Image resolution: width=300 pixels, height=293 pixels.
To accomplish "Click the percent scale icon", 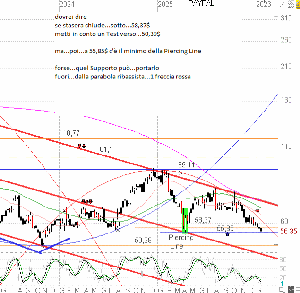I will pyautogui.click(x=290, y=4).
